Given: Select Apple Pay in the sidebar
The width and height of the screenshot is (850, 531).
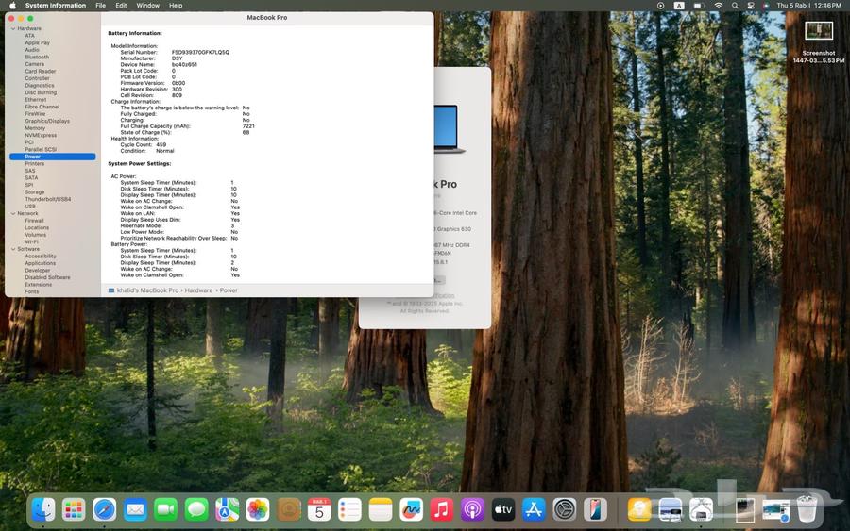Looking at the screenshot, I should pyautogui.click(x=37, y=42).
